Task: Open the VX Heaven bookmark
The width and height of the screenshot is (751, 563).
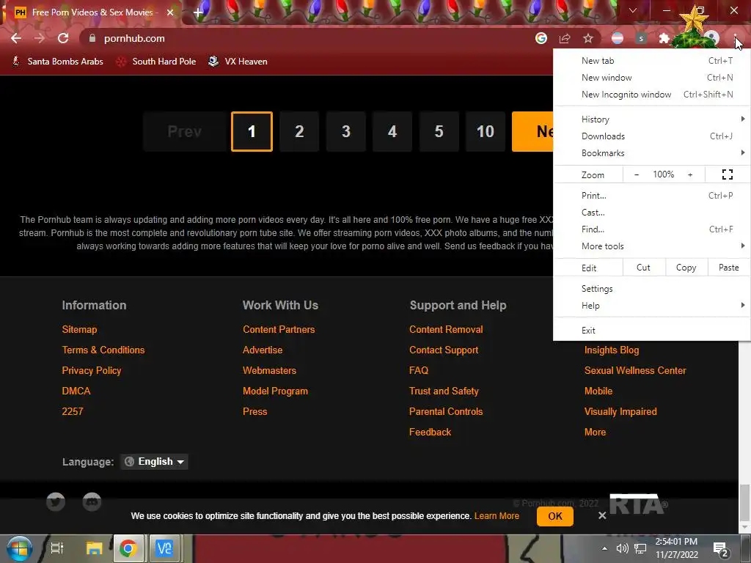Action: tap(238, 62)
